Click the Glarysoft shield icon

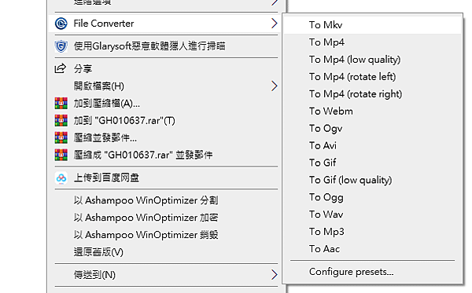[61, 46]
